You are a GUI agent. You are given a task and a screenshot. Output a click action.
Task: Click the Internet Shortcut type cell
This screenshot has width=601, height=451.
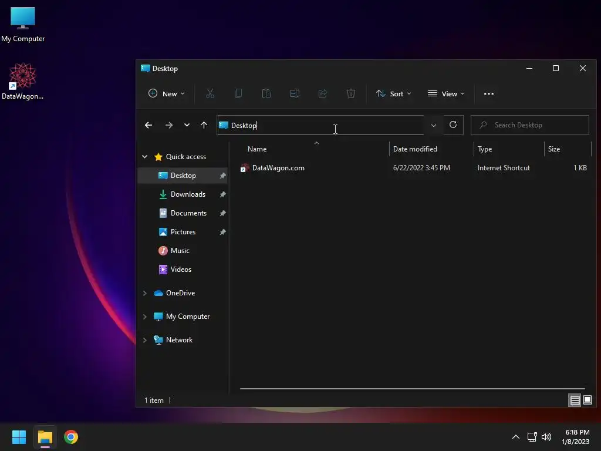point(503,168)
